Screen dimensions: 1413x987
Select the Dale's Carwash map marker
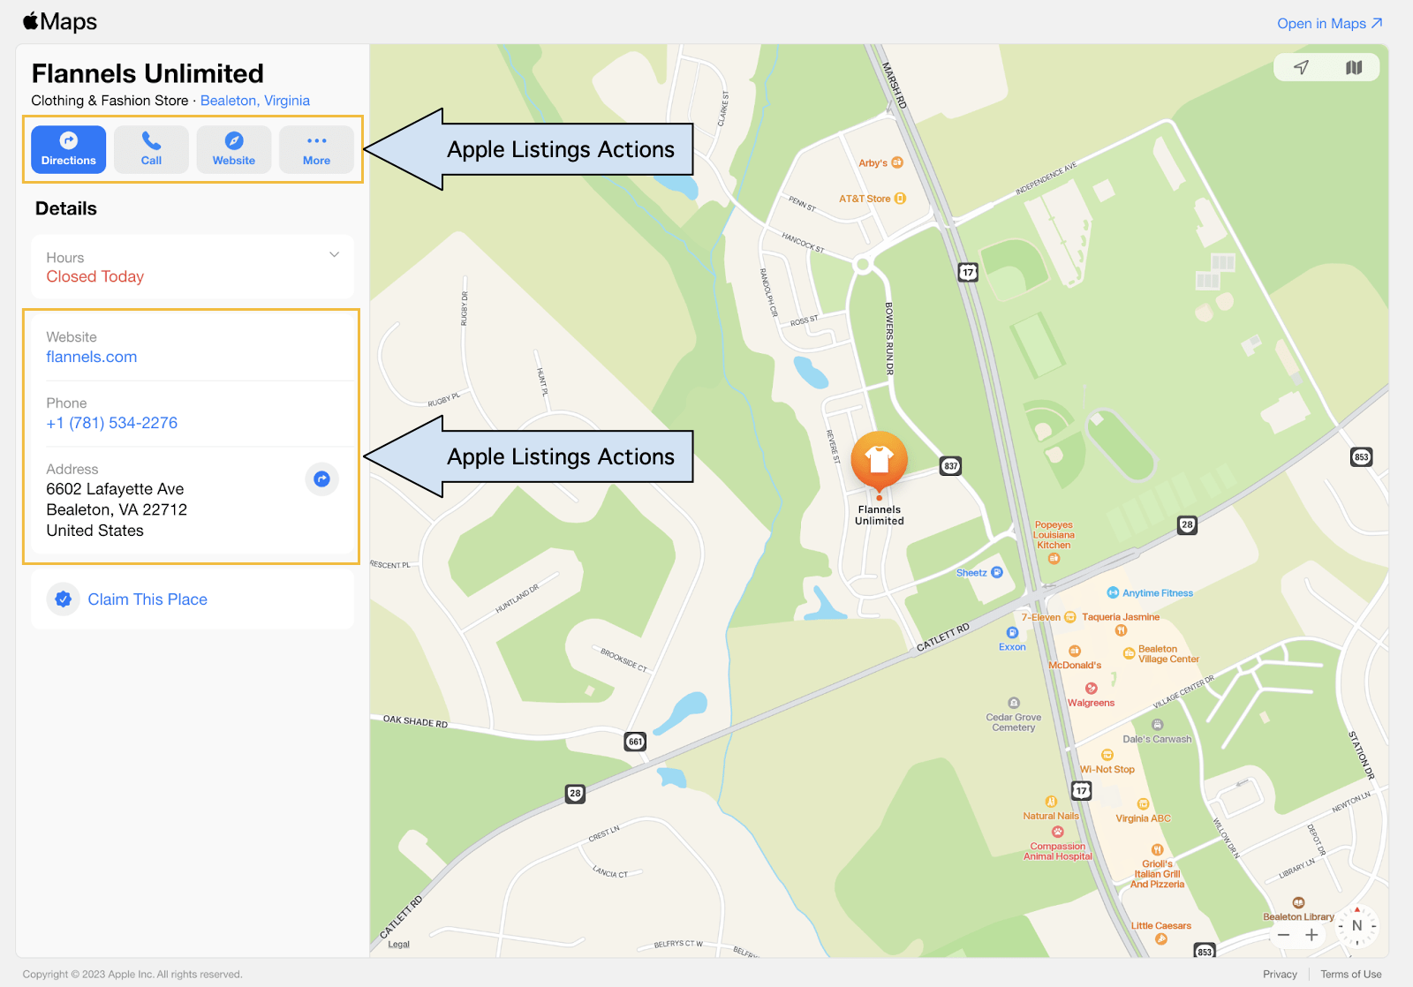pyautogui.click(x=1157, y=725)
